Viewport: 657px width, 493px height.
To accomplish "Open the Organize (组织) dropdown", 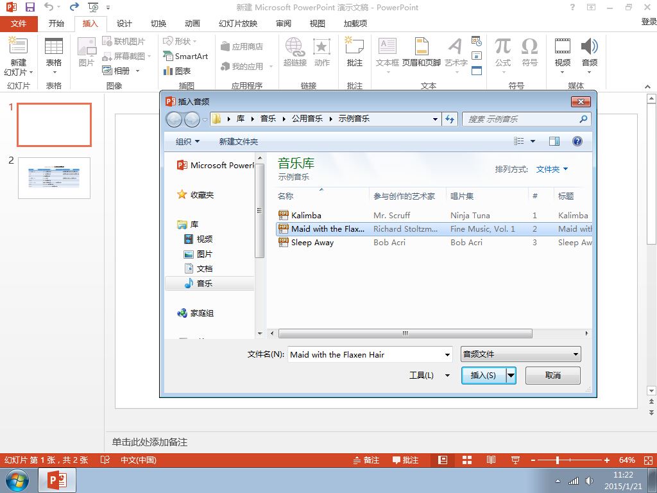I will [187, 141].
